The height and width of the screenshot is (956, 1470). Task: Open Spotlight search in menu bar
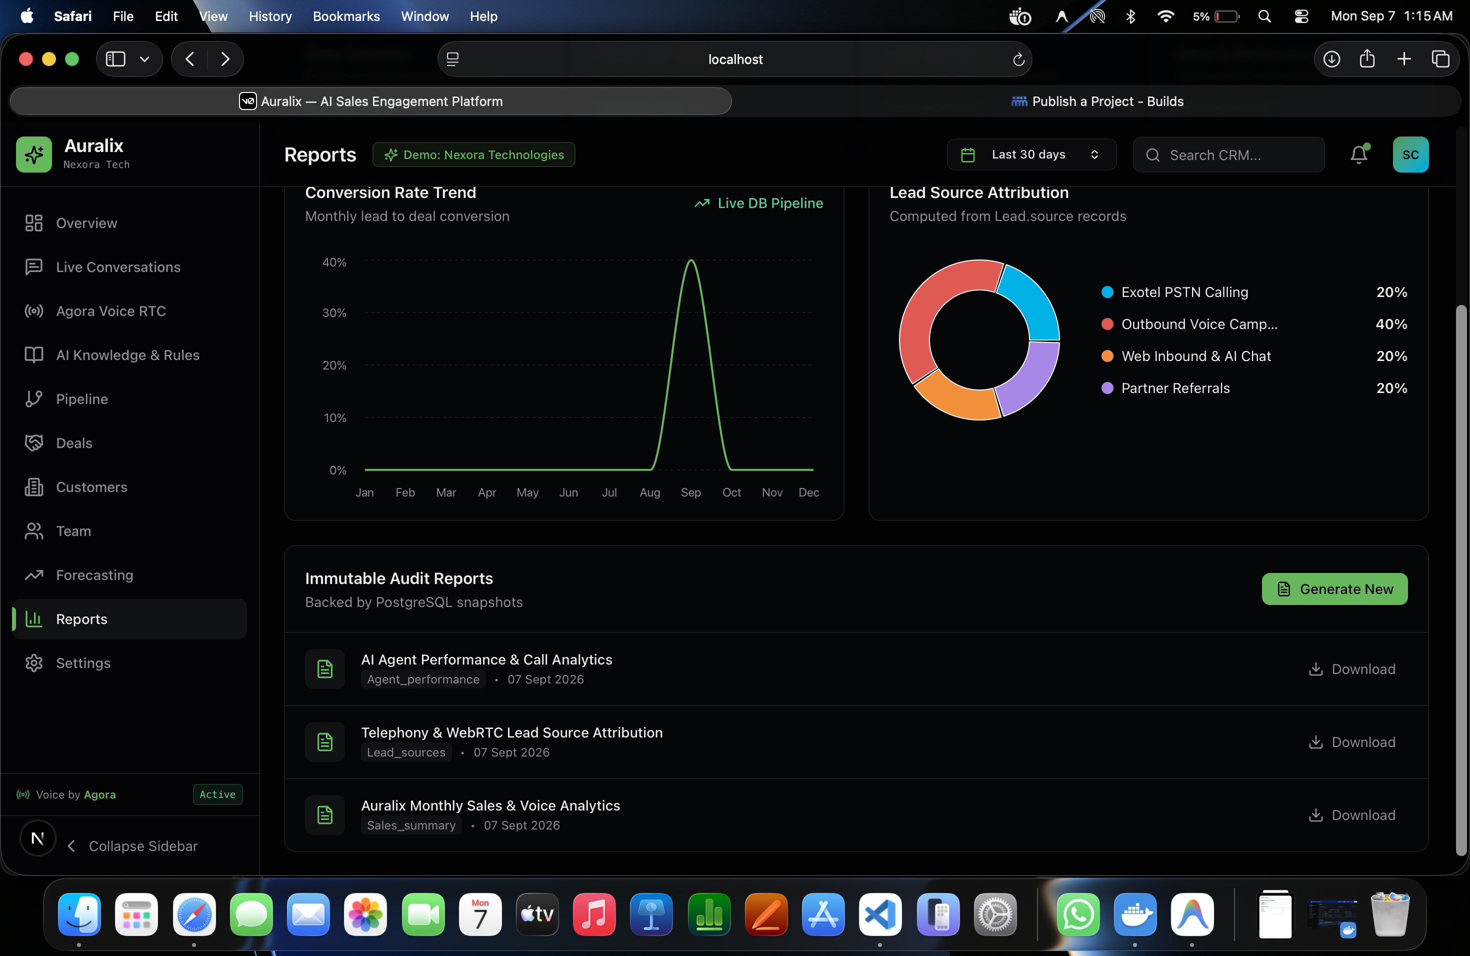pos(1264,16)
